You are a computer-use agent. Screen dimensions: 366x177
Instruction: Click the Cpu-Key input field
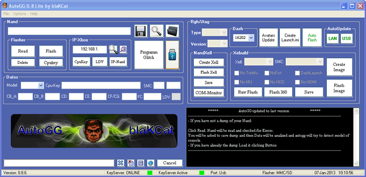click(101, 86)
